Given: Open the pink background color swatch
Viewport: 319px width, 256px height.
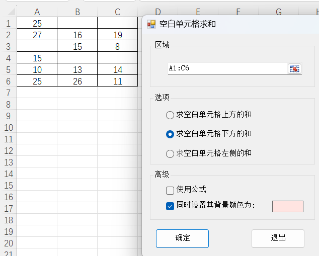Looking at the screenshot, I should [x=288, y=206].
